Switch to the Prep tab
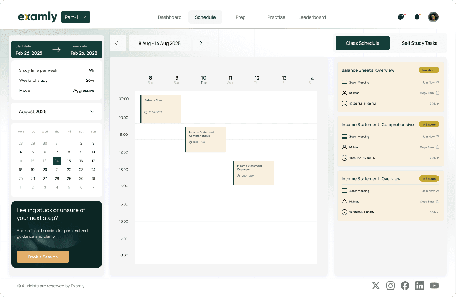The image size is (456, 297). click(x=240, y=17)
